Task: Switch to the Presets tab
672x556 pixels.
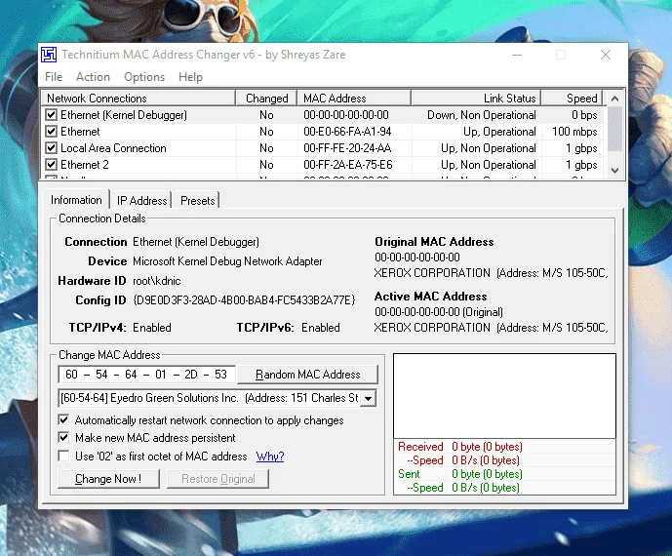Action: click(198, 201)
